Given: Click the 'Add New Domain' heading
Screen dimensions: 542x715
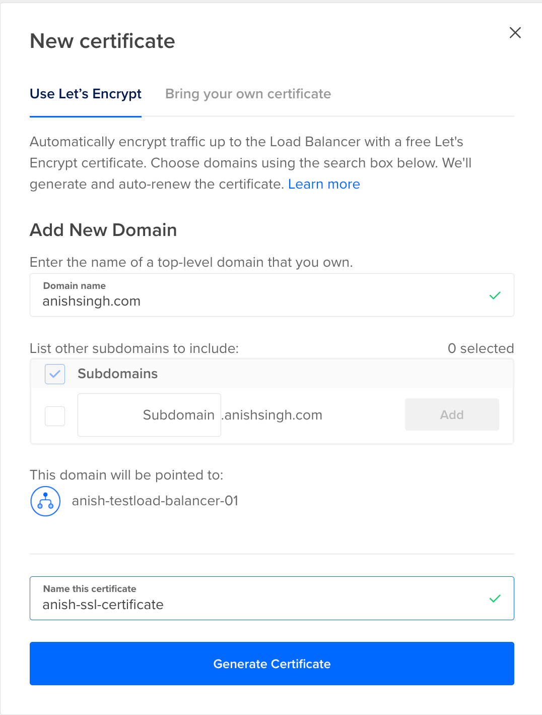Looking at the screenshot, I should pos(103,230).
